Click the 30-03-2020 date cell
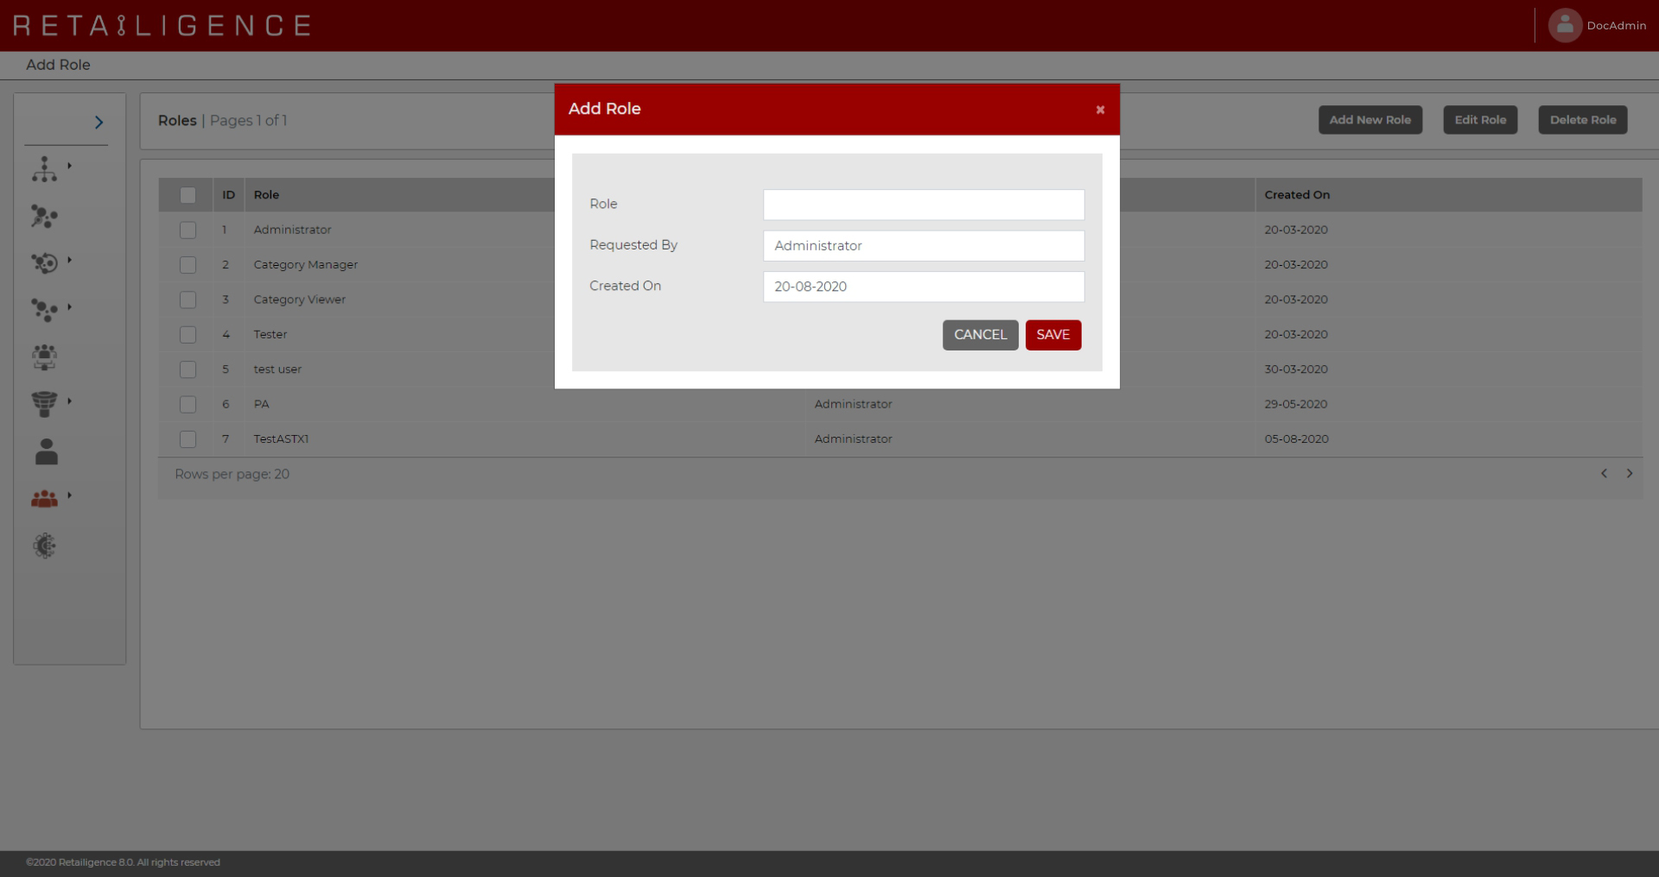 (1295, 369)
